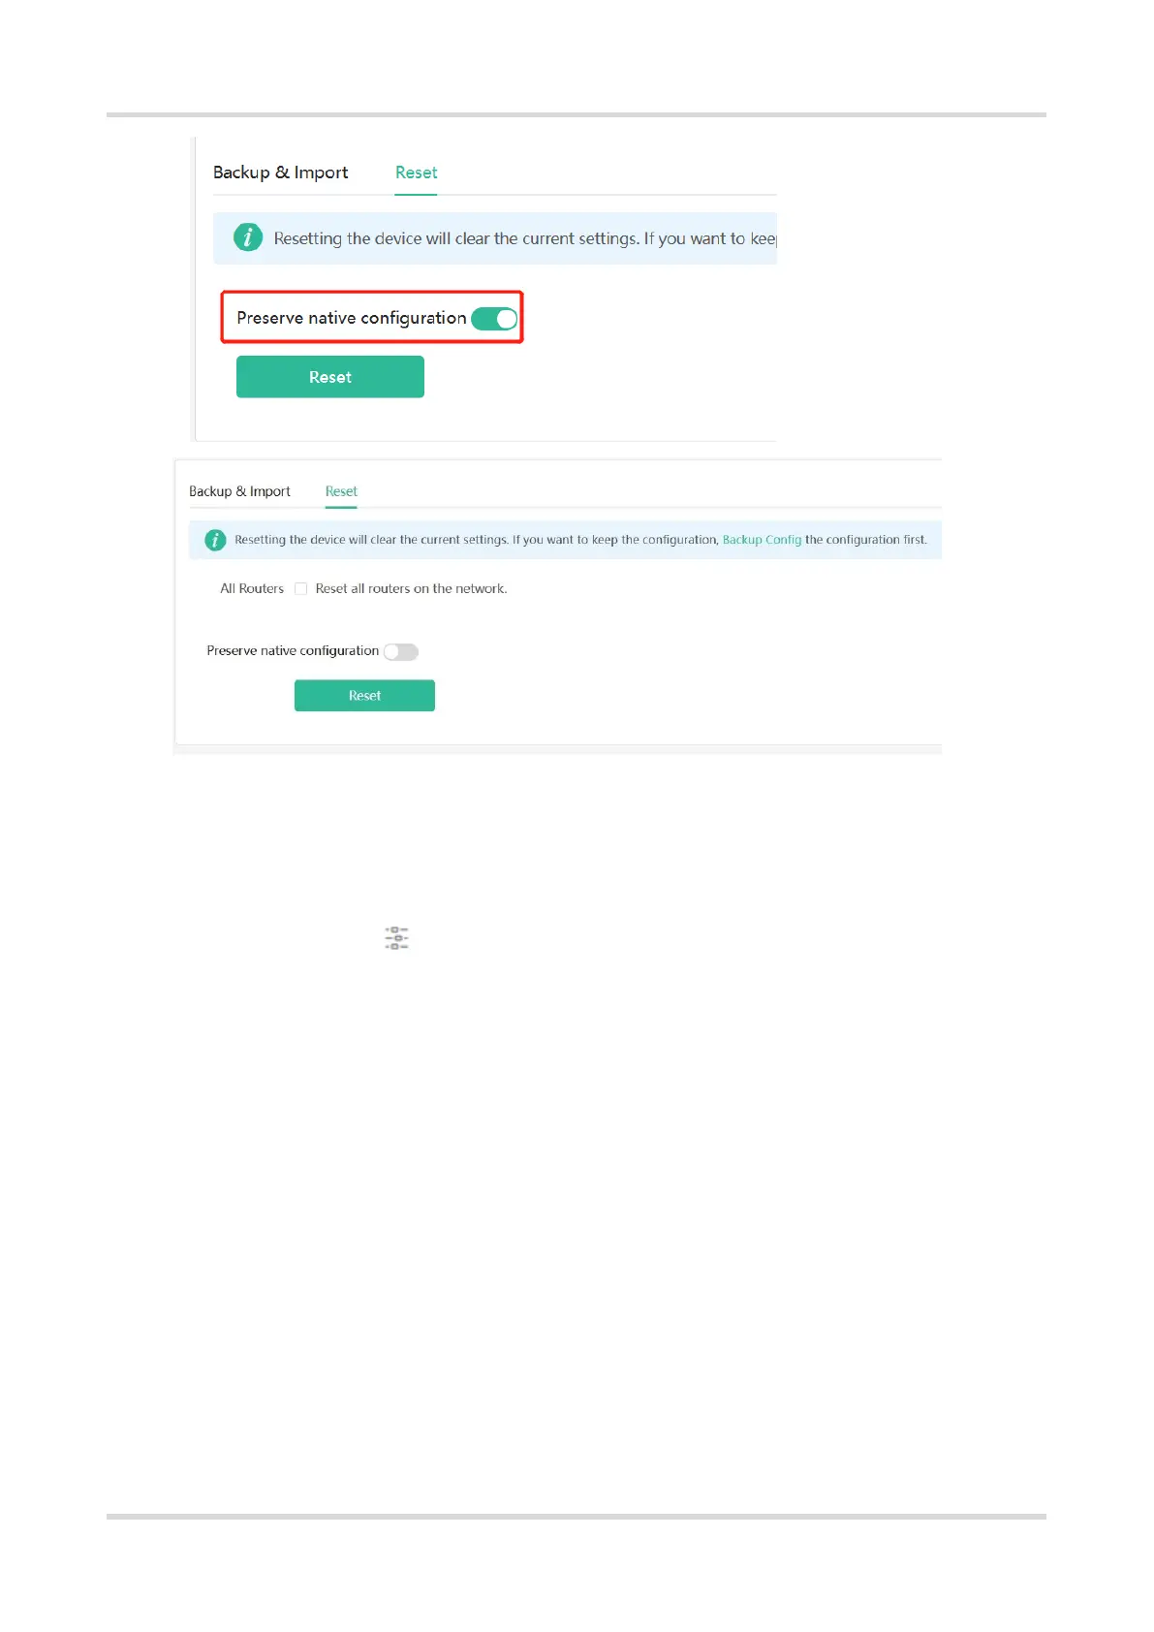Check Reset all routers on the network
Screen dimensions: 1154x1632
click(300, 588)
